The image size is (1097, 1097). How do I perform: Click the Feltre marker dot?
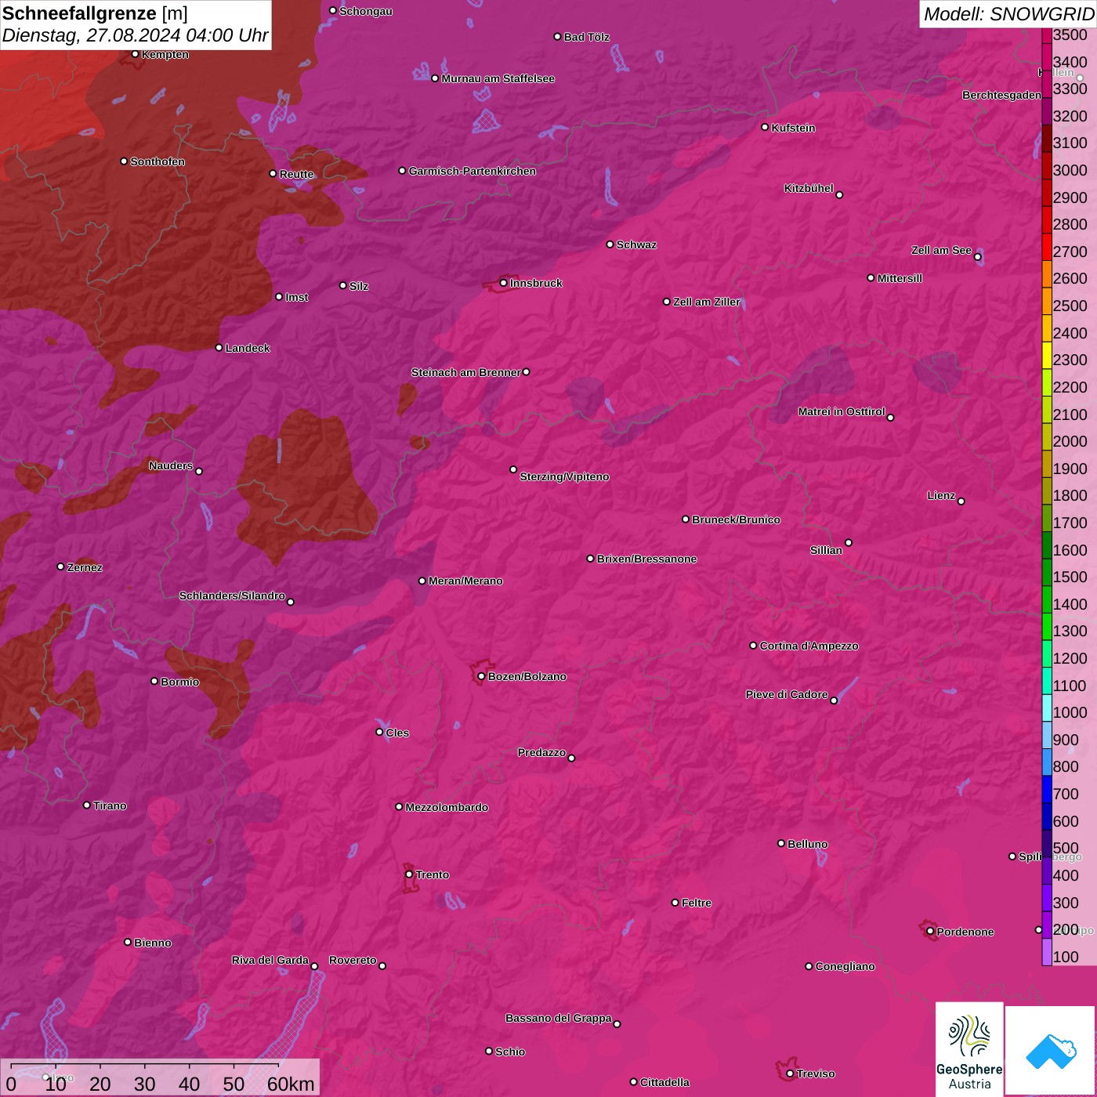(x=675, y=903)
